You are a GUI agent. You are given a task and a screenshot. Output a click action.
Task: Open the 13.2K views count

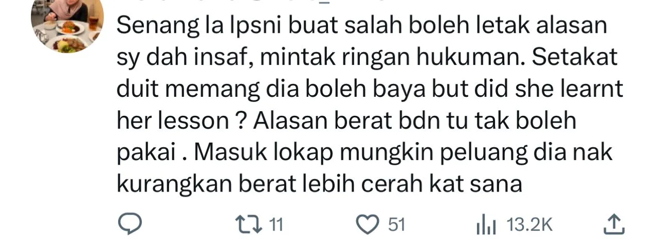coord(530,225)
